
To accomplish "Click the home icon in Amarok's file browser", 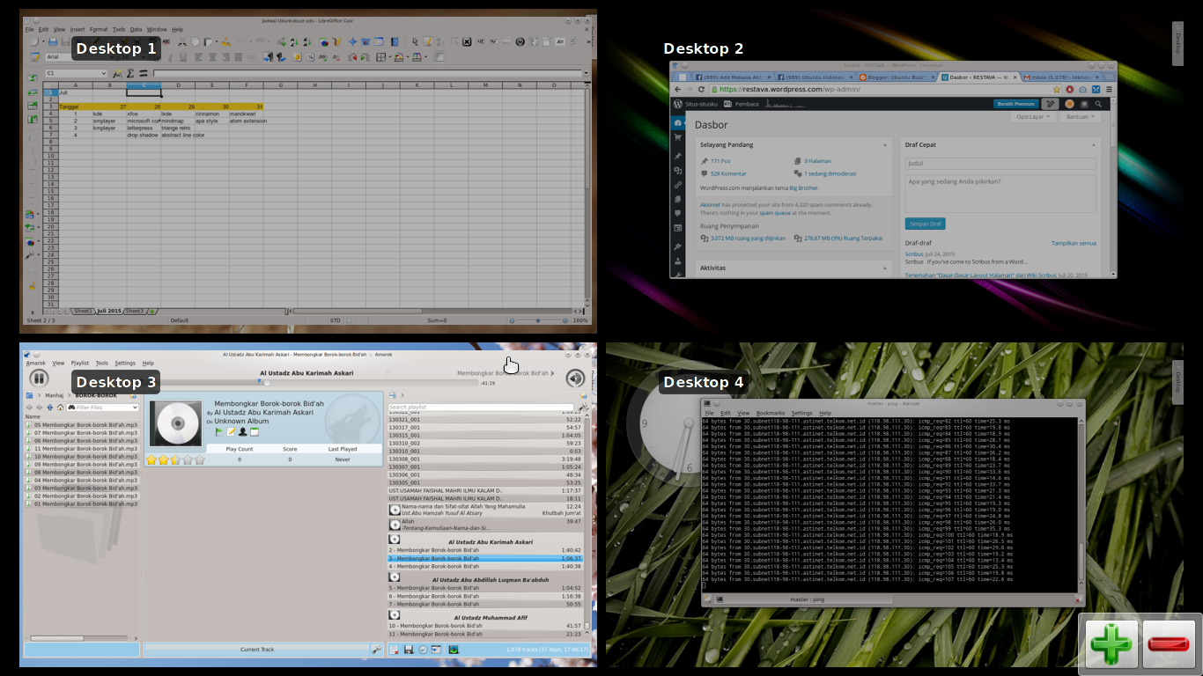I will (x=60, y=408).
